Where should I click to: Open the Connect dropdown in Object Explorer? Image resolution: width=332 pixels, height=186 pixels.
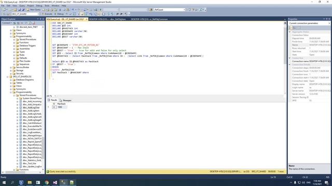(7, 23)
